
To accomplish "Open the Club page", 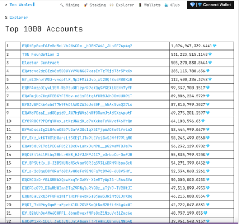I will [x=175, y=5].
